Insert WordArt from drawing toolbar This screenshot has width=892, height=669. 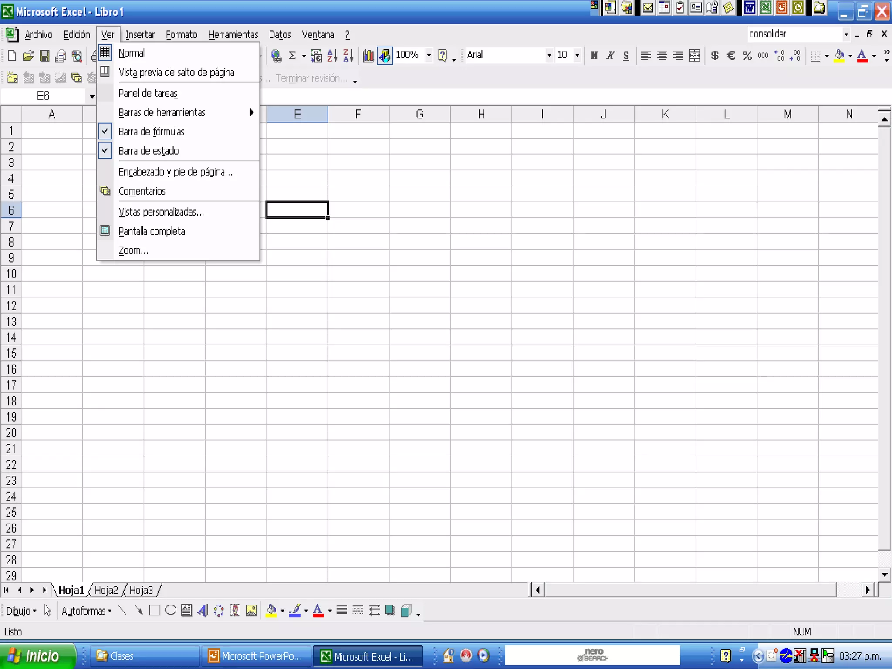(203, 611)
